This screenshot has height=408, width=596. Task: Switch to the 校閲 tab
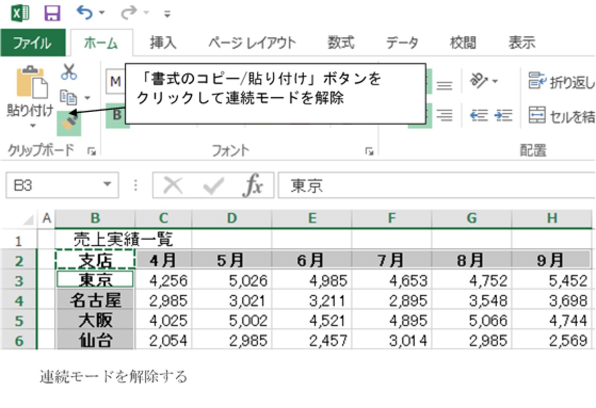463,43
